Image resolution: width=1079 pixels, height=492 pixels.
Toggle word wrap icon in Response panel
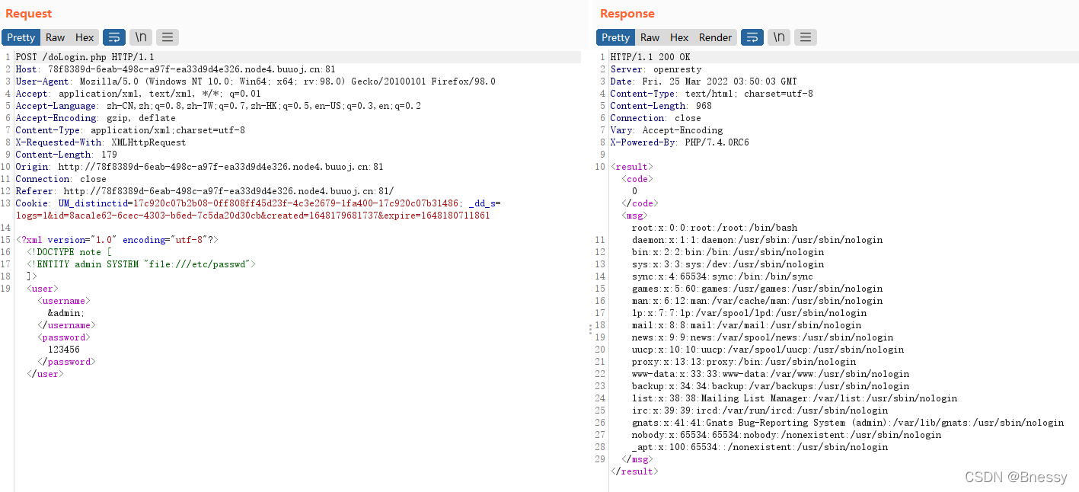752,37
